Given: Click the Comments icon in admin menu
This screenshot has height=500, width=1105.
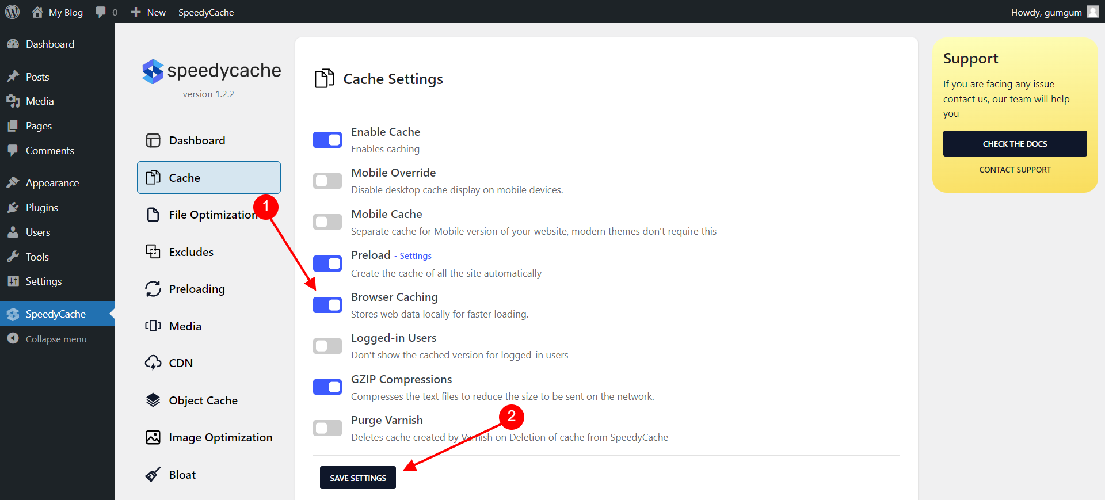Looking at the screenshot, I should (x=13, y=151).
